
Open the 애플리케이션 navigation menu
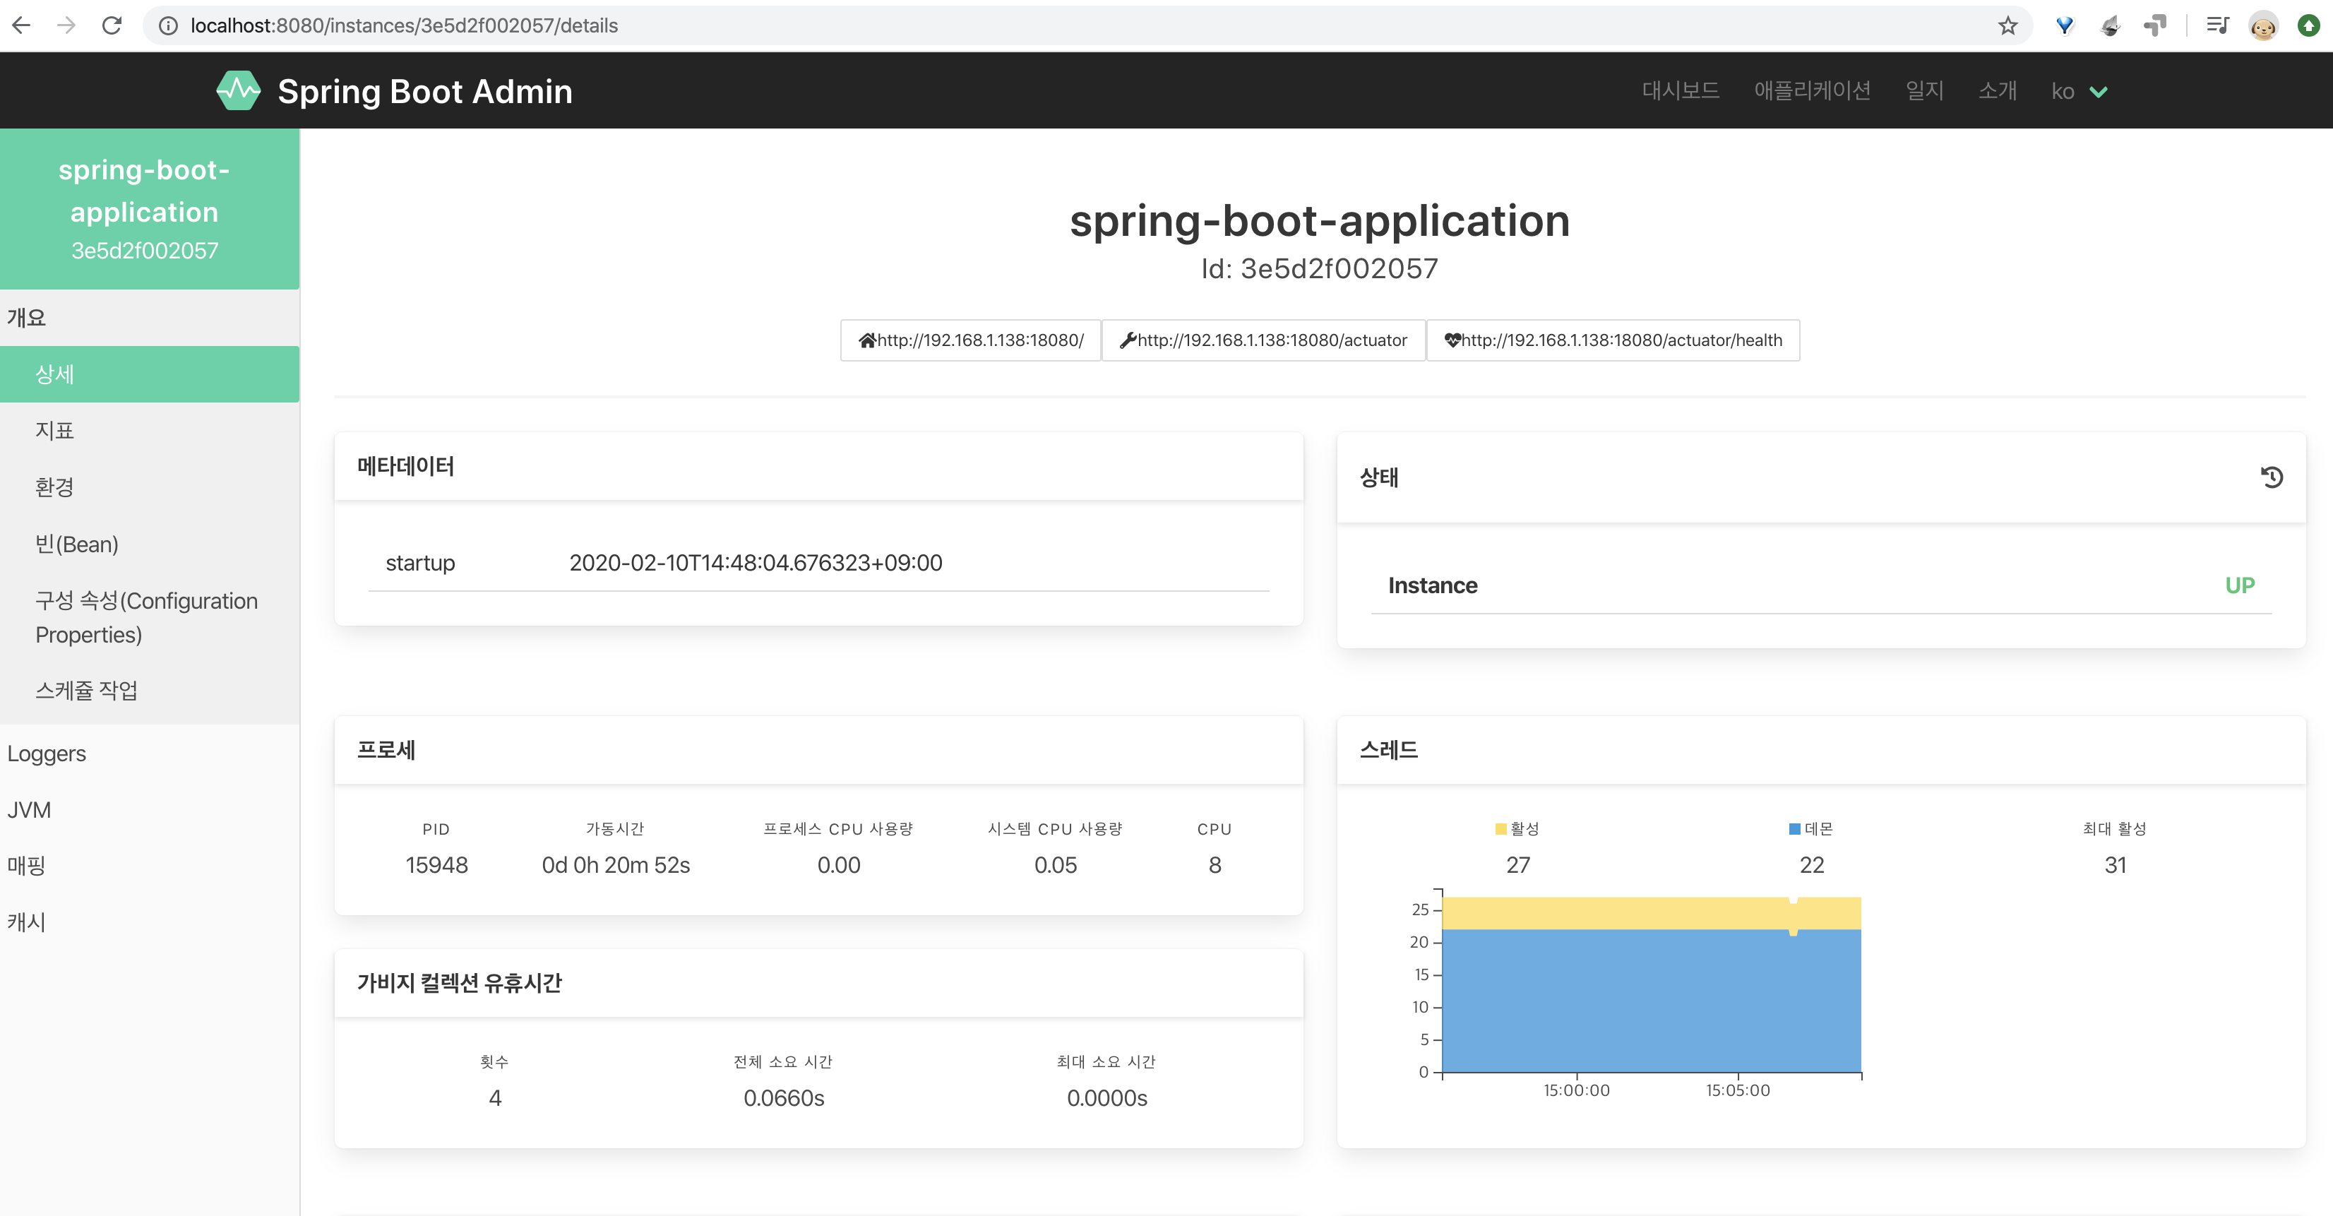[x=1811, y=90]
